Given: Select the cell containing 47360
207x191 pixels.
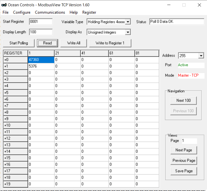Looking at the screenshot, I should pos(41,60).
